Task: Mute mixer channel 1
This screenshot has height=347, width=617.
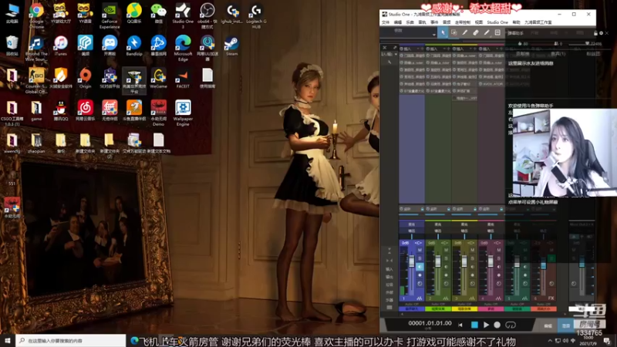Action: click(x=420, y=250)
